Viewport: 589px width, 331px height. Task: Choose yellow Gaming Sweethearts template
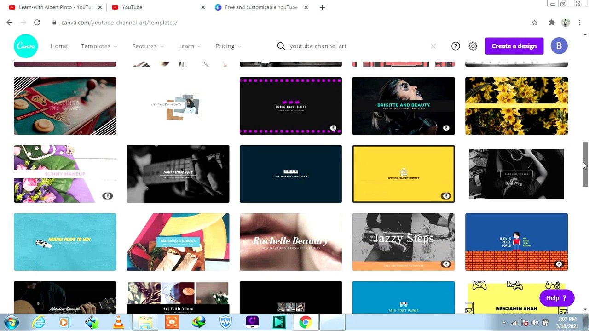click(404, 174)
